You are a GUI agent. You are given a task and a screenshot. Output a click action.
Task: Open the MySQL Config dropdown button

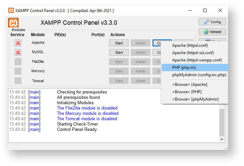[x=157, y=52]
